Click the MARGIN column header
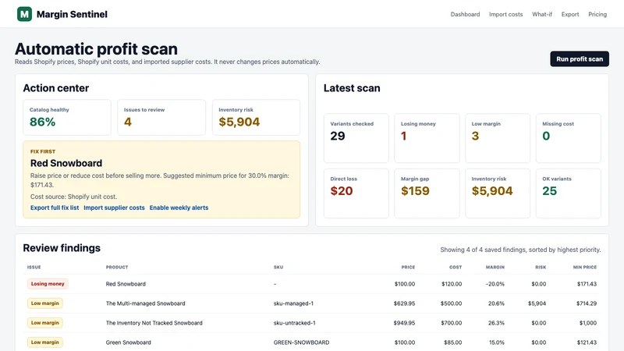 coord(495,267)
